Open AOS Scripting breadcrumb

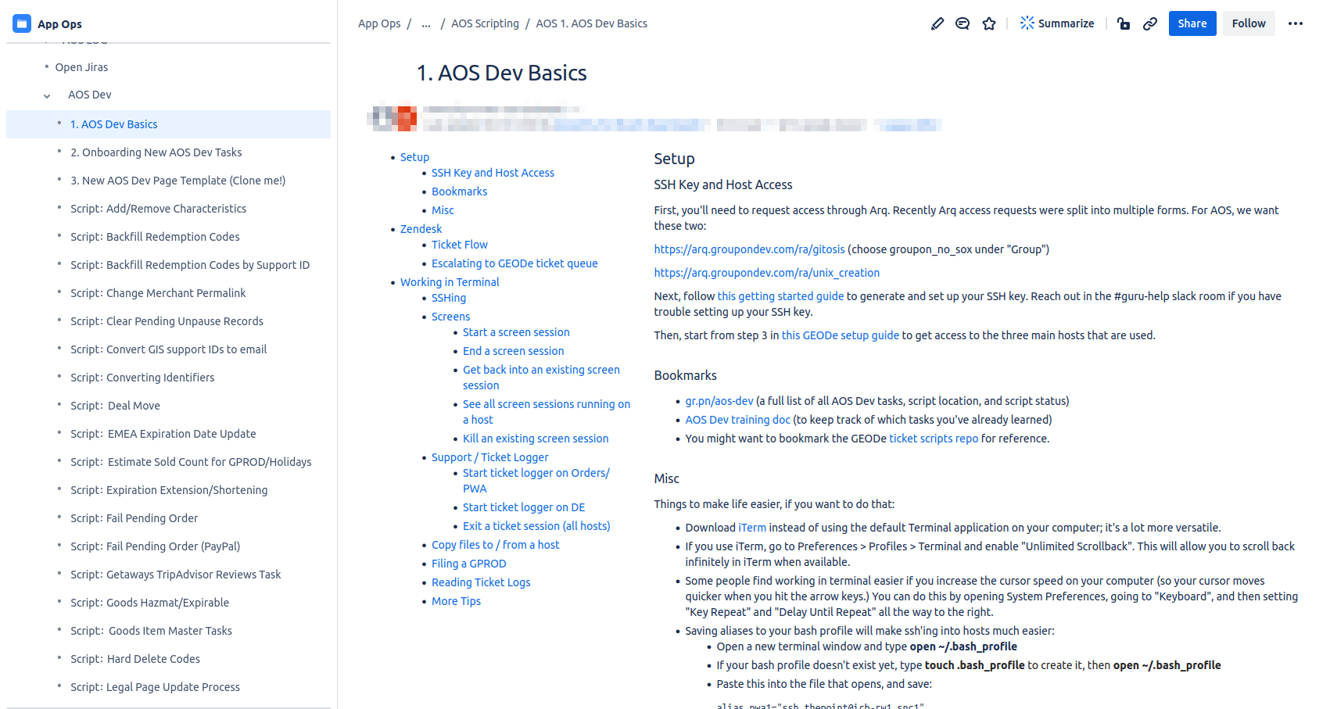coord(485,23)
